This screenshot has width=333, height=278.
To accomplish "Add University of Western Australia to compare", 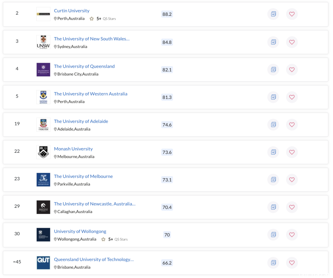I will 273,97.
